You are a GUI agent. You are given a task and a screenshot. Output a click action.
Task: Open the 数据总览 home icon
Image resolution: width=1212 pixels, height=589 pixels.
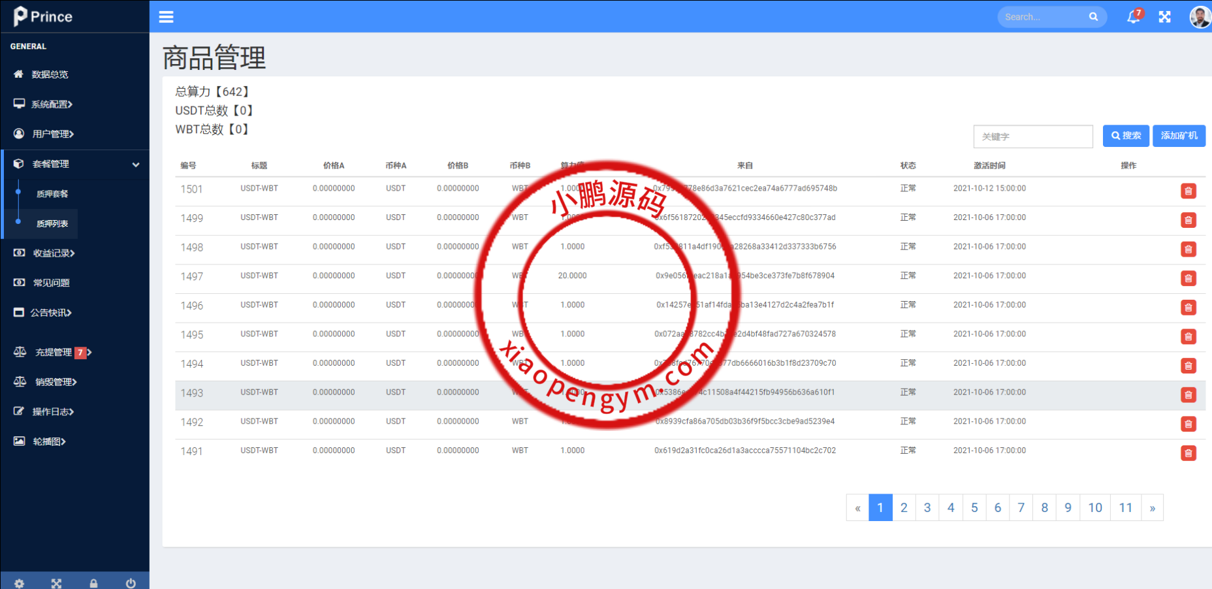pos(19,74)
